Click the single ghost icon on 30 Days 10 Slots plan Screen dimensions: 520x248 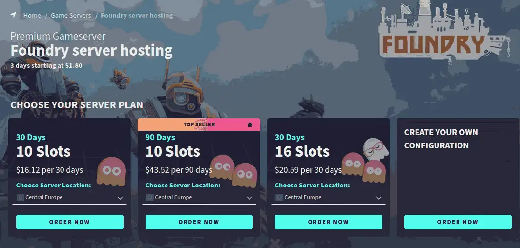pos(111,171)
